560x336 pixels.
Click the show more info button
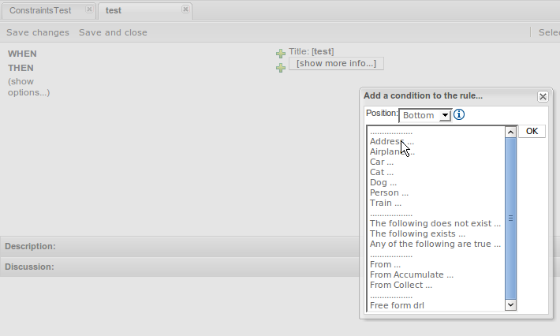(x=336, y=63)
